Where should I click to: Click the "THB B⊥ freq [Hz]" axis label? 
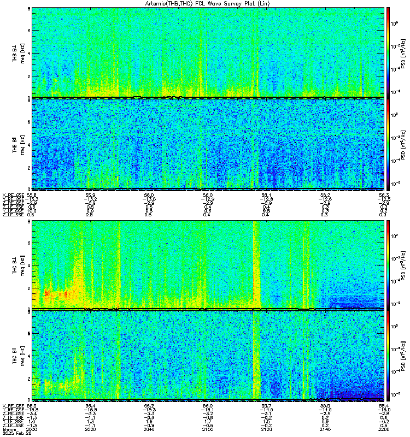[19, 52]
